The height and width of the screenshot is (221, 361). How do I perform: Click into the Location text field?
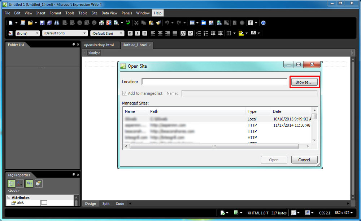coord(214,82)
